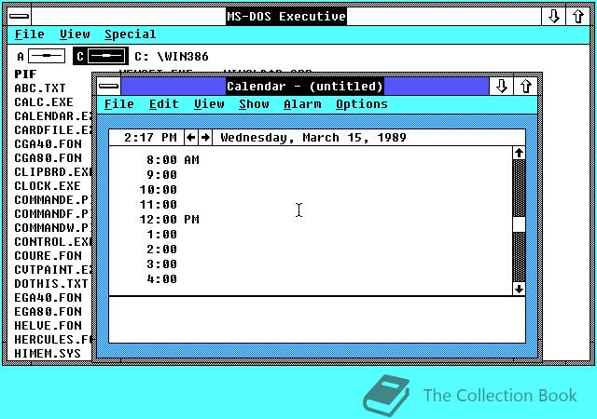This screenshot has width=597, height=419.
Task: Click the 8:00 AM appointment slot
Action: coord(311,160)
